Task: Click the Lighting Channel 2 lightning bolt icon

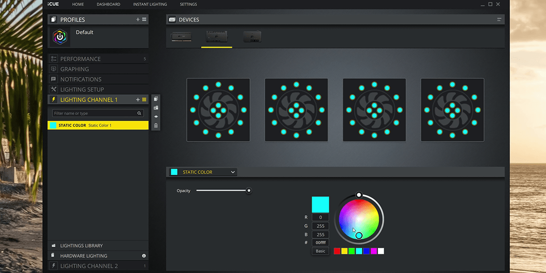Action: (53, 266)
